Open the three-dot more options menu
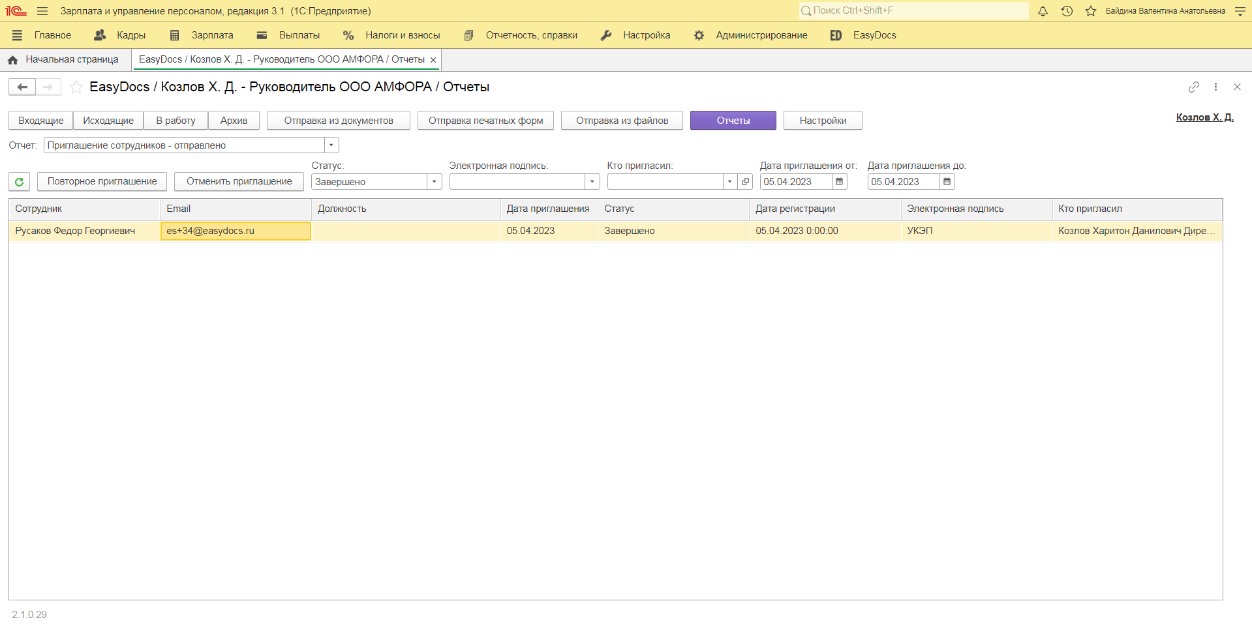The width and height of the screenshot is (1252, 631). 1215,87
